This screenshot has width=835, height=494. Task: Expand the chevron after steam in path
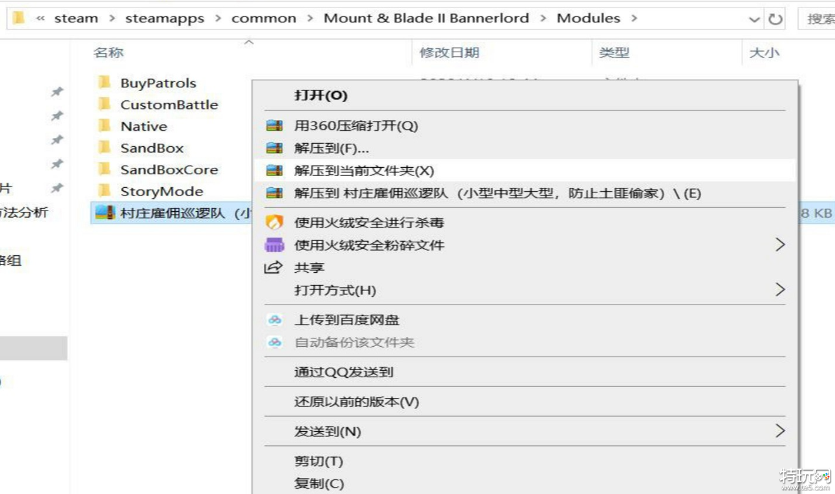(x=112, y=19)
